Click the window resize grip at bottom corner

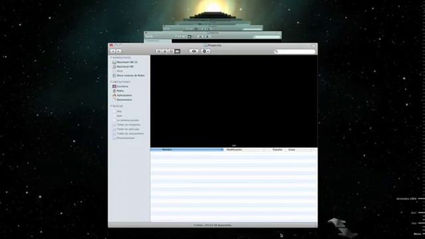315,225
